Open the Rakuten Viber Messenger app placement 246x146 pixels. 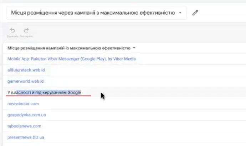click(71, 59)
